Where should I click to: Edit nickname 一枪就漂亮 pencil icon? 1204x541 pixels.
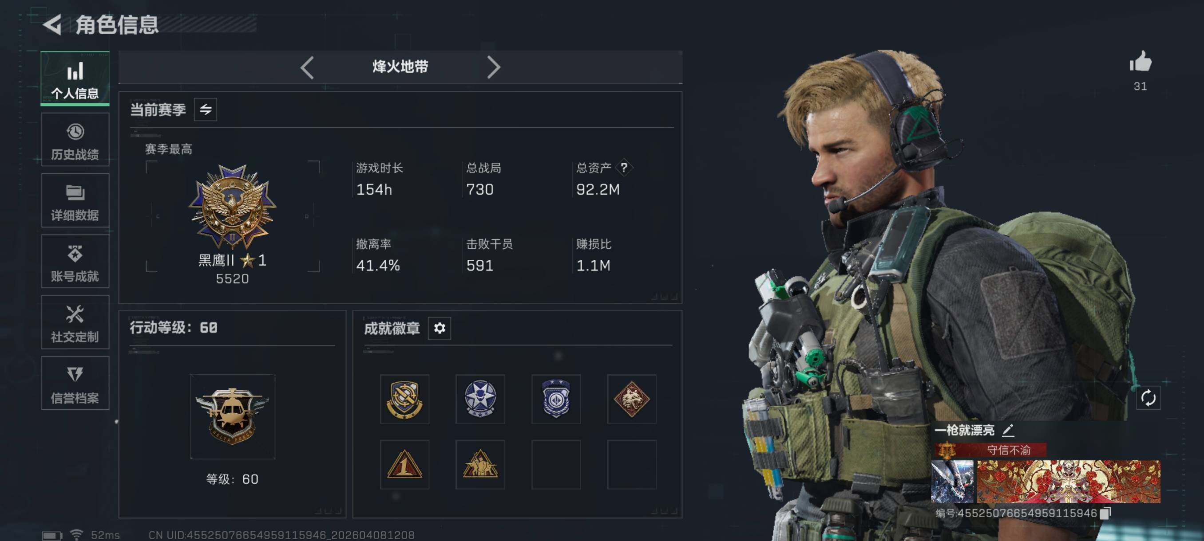pos(1008,430)
